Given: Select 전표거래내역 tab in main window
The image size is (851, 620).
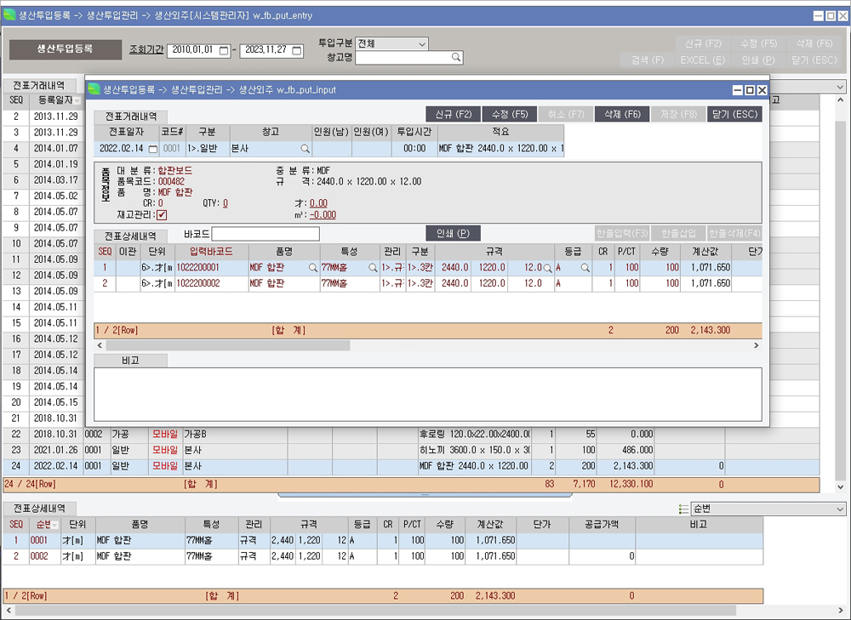Looking at the screenshot, I should (x=38, y=85).
